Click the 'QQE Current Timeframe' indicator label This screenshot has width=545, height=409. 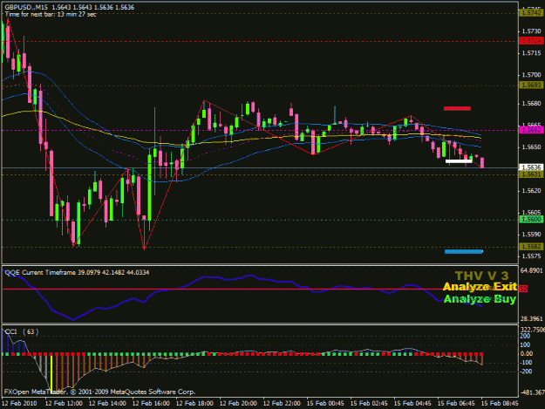[x=77, y=272]
